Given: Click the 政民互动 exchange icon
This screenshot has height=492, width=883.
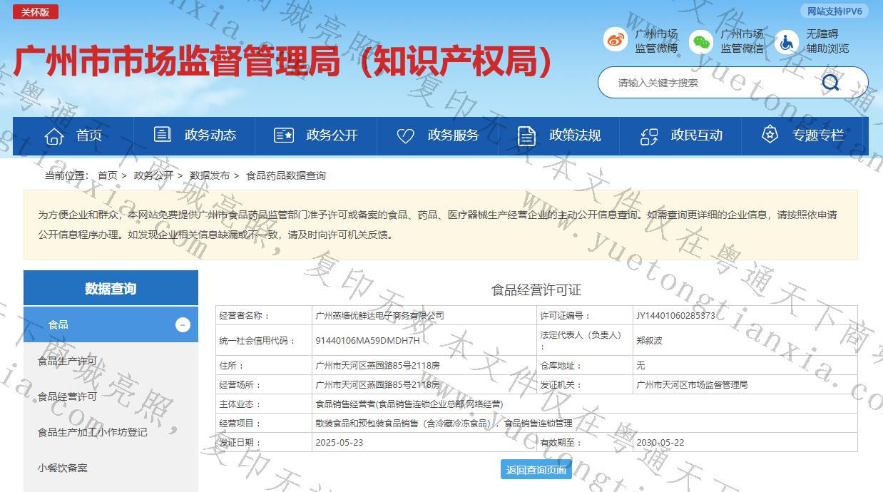Looking at the screenshot, I should [x=649, y=135].
